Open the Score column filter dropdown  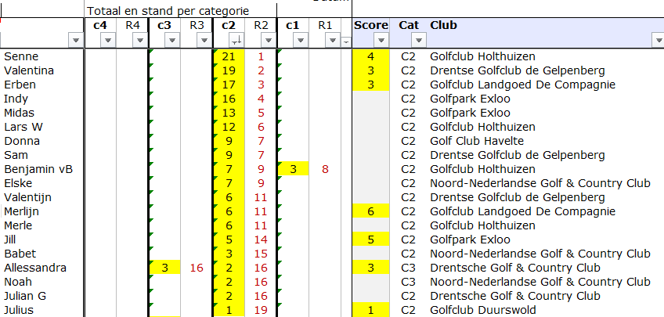[x=381, y=41]
